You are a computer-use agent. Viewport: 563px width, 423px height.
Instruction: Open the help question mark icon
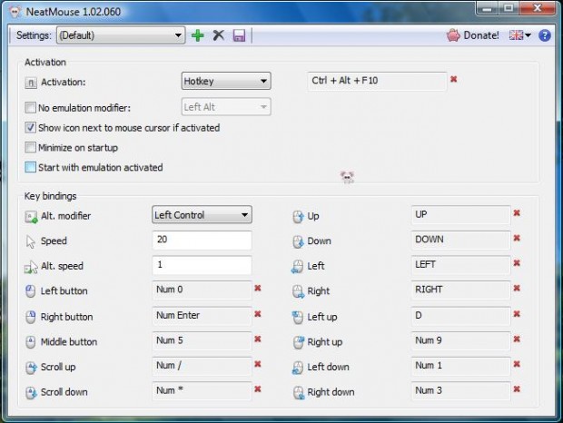[x=545, y=35]
